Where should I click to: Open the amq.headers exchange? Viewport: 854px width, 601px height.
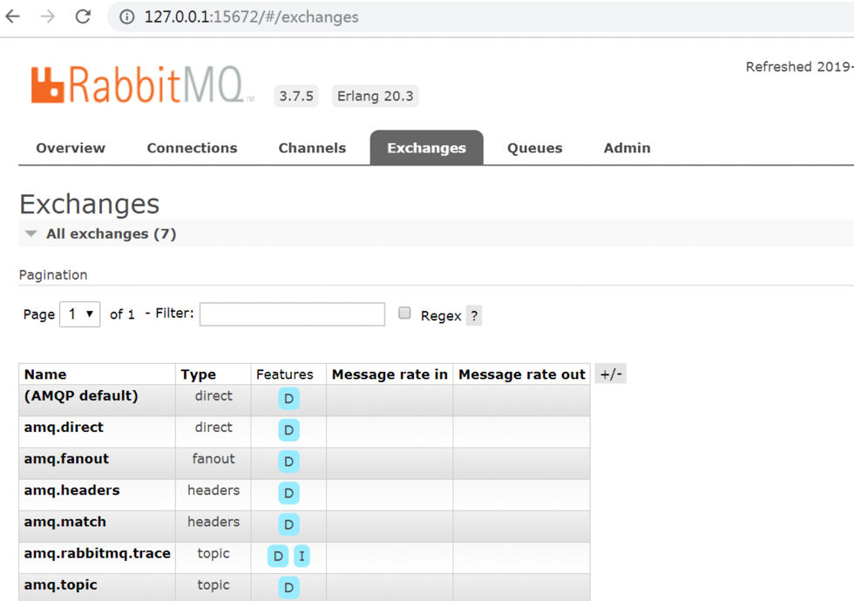coord(71,490)
